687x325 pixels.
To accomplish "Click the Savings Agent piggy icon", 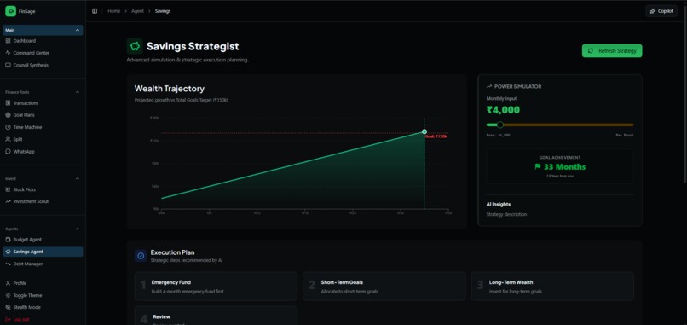I will 8,252.
